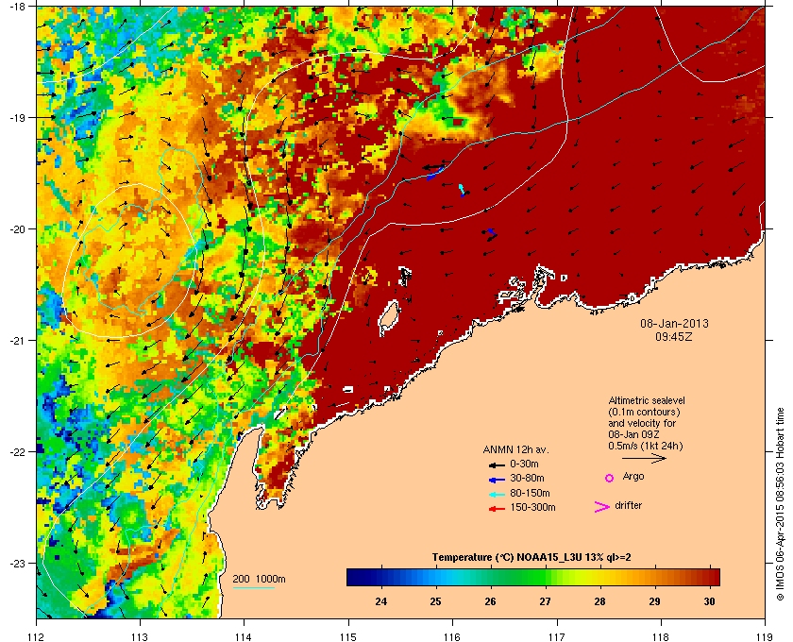Image resolution: width=793 pixels, height=642 pixels.
Task: Click the '200 1000m' depth contour label
Action: coord(259,580)
